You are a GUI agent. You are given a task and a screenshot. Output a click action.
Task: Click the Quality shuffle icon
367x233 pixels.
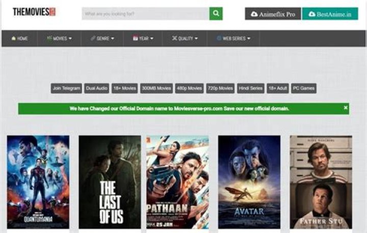point(175,38)
